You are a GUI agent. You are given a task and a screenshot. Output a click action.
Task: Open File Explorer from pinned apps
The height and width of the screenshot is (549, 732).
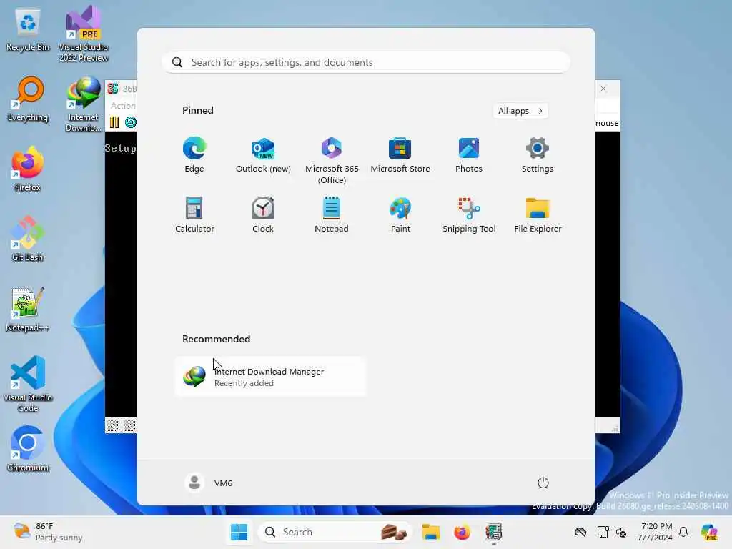pos(538,214)
